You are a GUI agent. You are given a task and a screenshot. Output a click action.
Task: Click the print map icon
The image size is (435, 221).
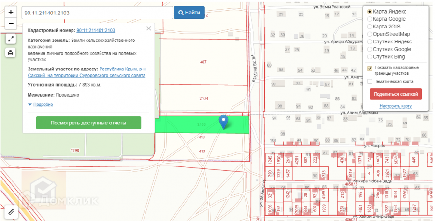tap(11, 52)
